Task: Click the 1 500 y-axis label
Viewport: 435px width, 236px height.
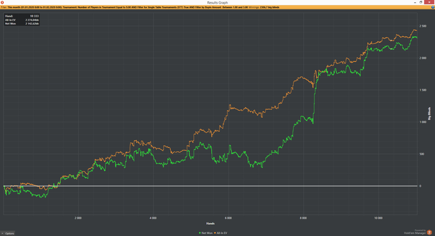Action: coord(423,90)
